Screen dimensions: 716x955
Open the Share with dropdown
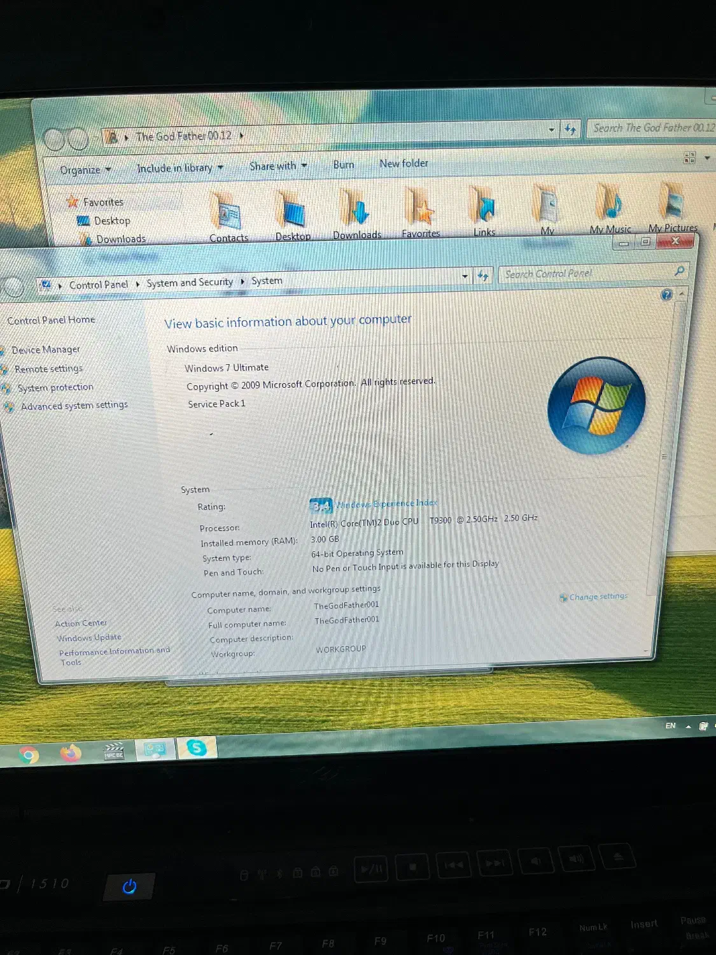278,166
